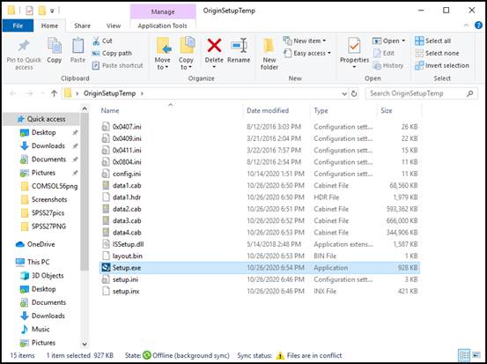The width and height of the screenshot is (487, 364).
Task: Open Music in the navigation pane
Action: click(41, 329)
